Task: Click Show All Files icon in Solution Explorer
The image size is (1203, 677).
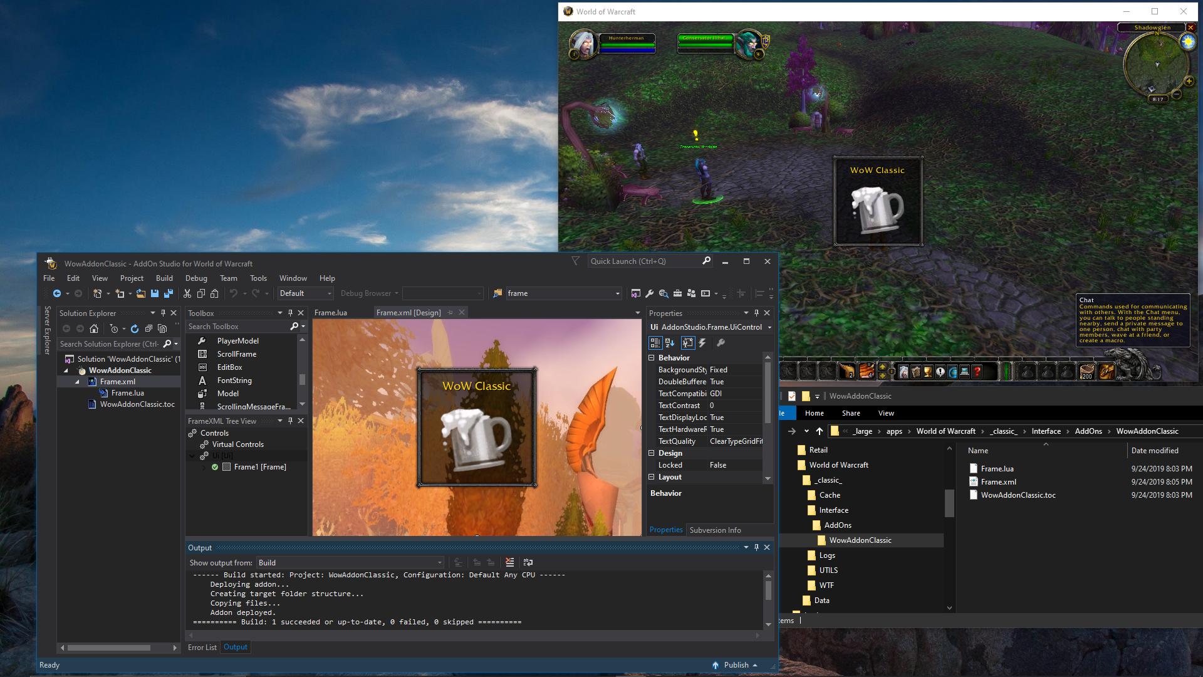Action: 162,328
